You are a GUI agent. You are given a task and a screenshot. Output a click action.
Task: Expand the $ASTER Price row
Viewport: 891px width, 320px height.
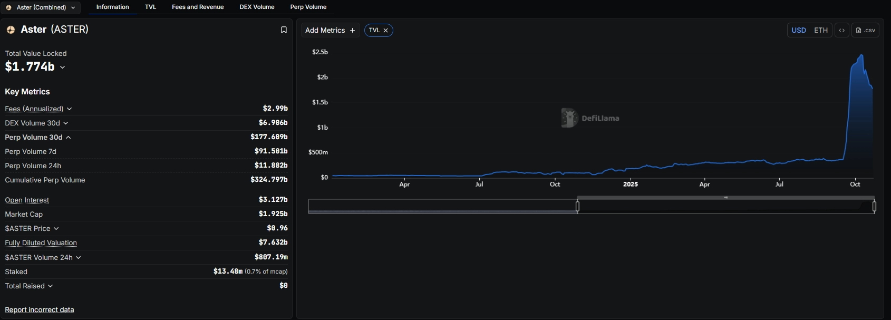[56, 229]
